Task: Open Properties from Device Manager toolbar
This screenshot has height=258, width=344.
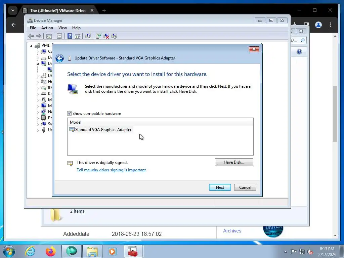Action: click(59, 36)
